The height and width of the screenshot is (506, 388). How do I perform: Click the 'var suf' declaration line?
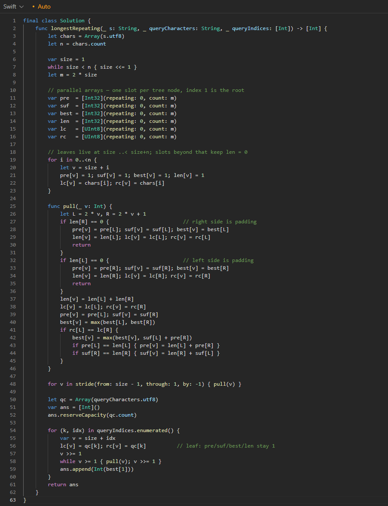[112, 106]
